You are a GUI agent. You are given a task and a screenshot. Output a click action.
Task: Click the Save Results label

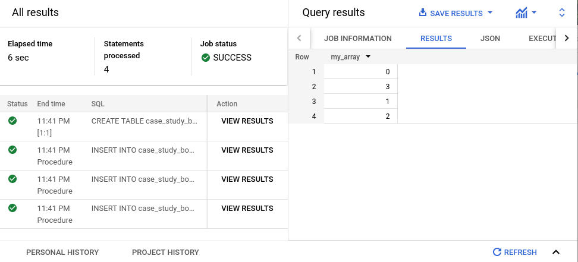(456, 13)
